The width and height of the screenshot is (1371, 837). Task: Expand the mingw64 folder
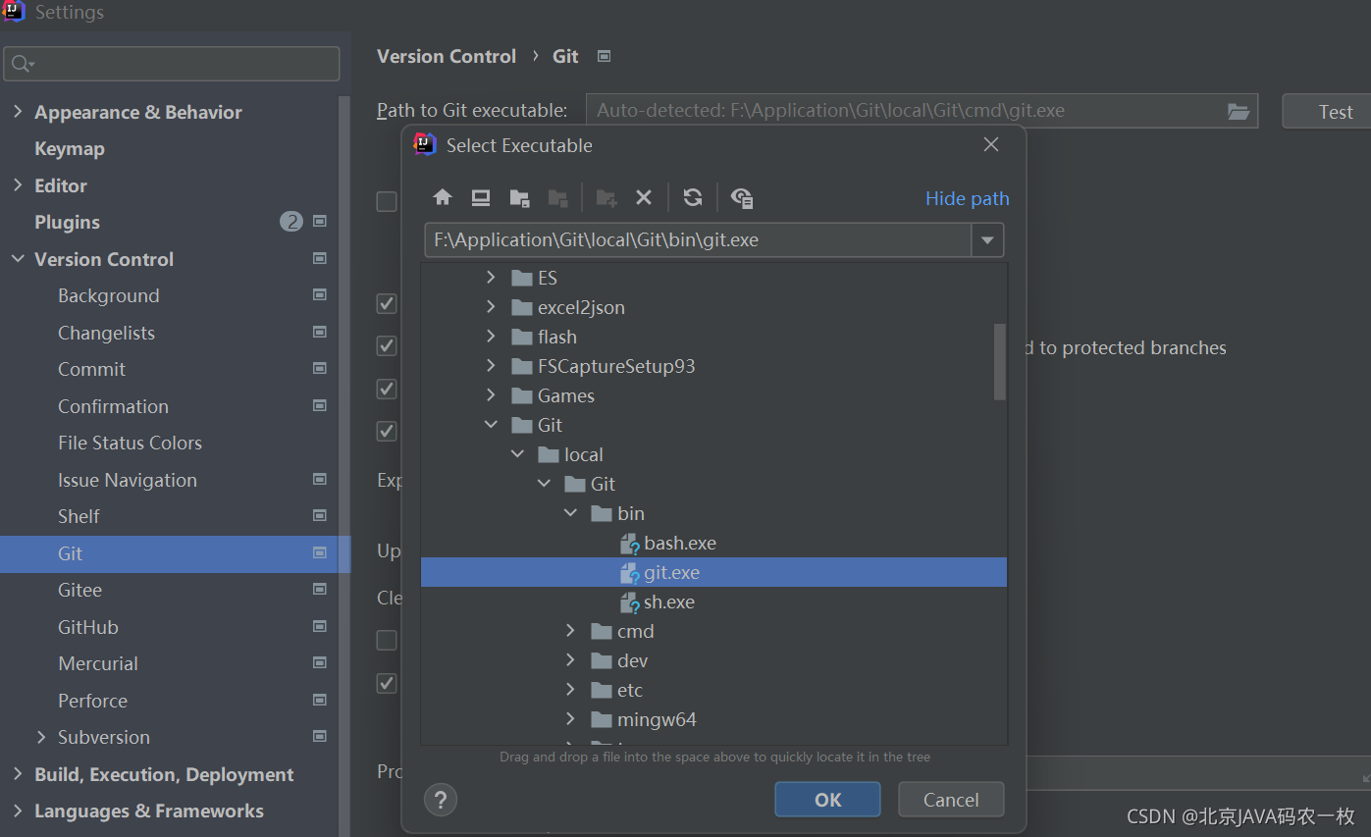click(x=570, y=719)
